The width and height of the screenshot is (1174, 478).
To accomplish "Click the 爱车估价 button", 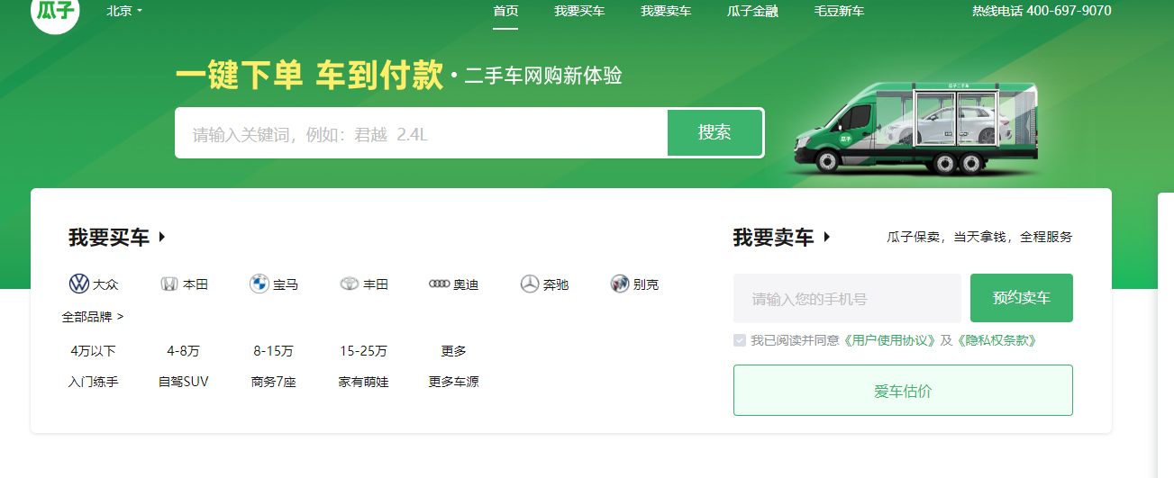I will [903, 391].
